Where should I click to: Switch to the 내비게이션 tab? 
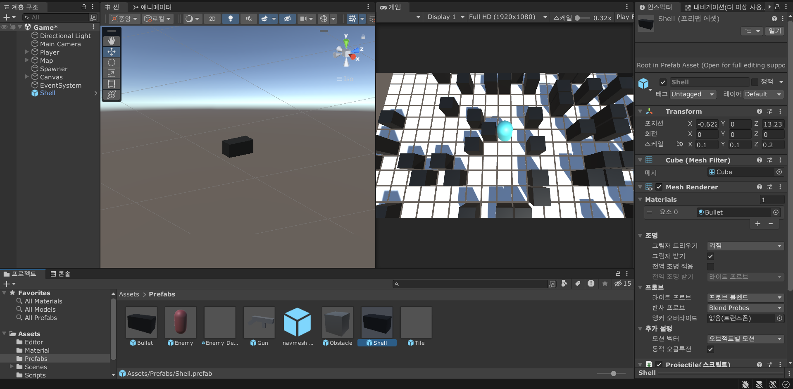[725, 7]
